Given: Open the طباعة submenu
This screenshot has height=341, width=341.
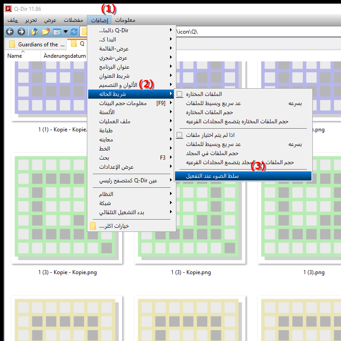Looking at the screenshot, I should pyautogui.click(x=131, y=130).
